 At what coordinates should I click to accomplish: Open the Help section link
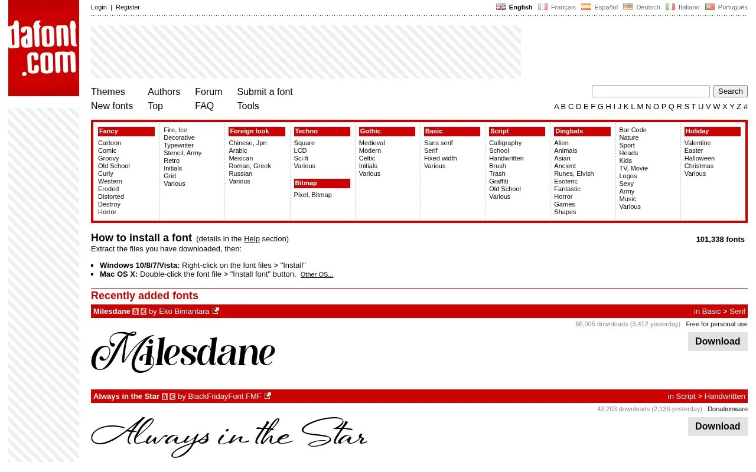click(252, 239)
